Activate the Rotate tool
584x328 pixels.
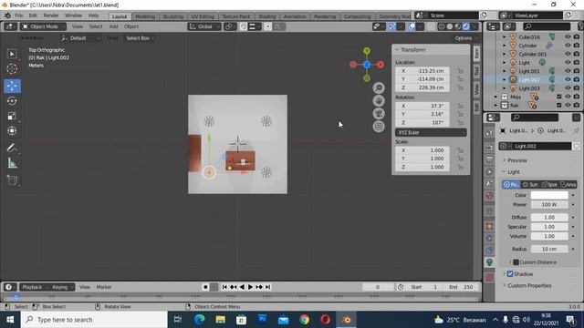tap(12, 101)
